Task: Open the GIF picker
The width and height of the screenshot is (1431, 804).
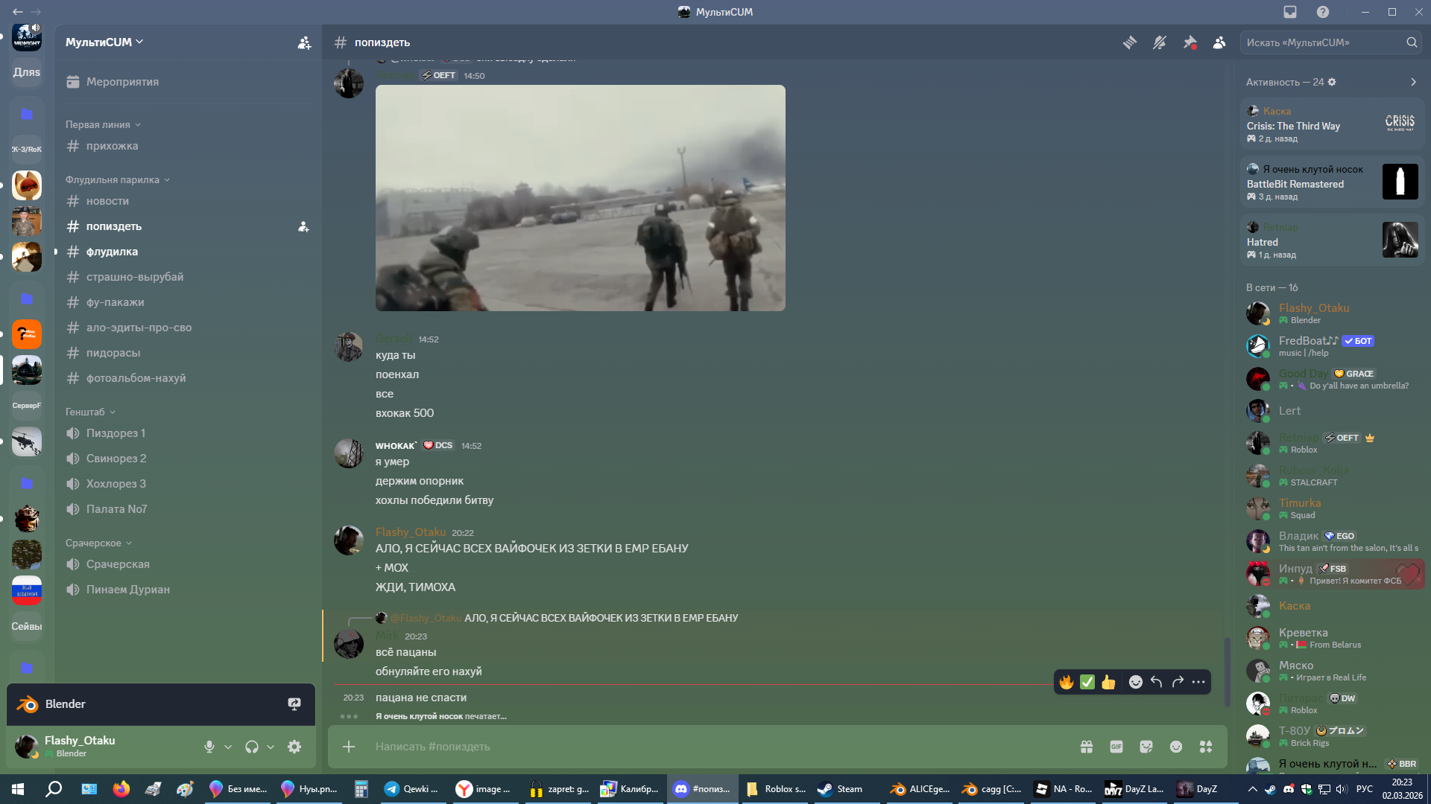Action: [x=1116, y=747]
